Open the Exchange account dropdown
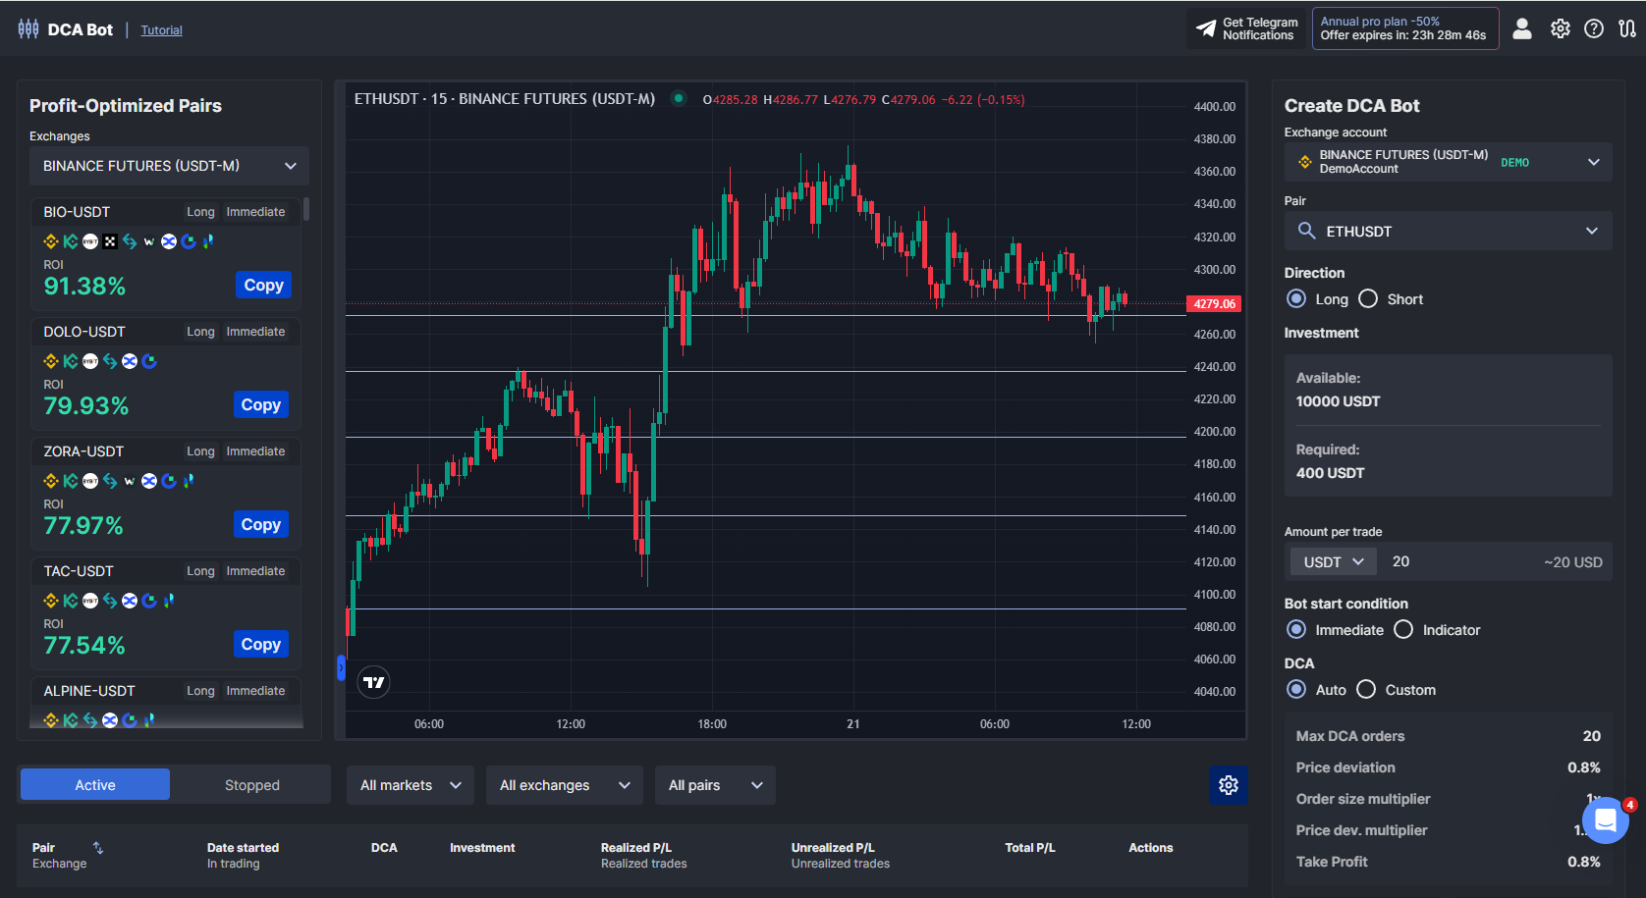The width and height of the screenshot is (1646, 898). click(x=1449, y=162)
